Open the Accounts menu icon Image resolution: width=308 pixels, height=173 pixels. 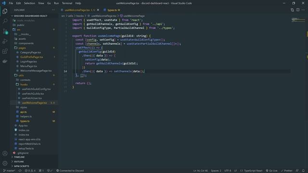tap(5, 153)
